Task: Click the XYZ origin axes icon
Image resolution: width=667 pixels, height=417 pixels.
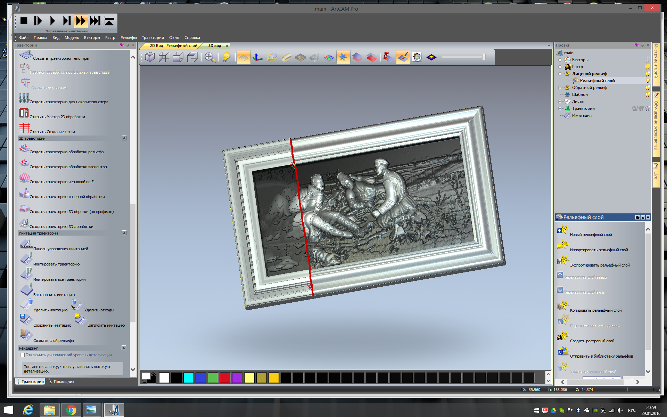Action: click(x=257, y=57)
